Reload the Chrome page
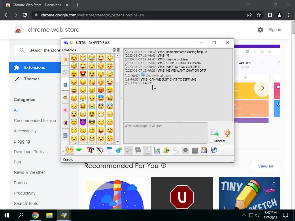This screenshot has height=221, width=295. click(x=25, y=15)
